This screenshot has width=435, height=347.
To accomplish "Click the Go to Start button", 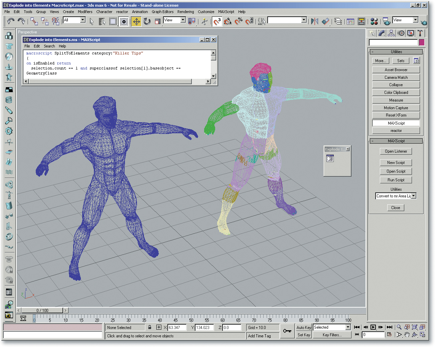I will pyautogui.click(x=357, y=327).
